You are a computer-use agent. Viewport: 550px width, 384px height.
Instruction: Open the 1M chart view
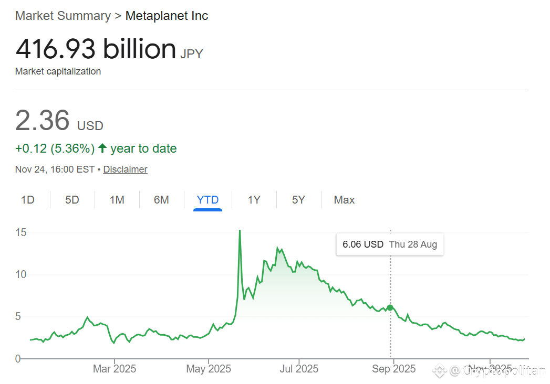(x=117, y=199)
